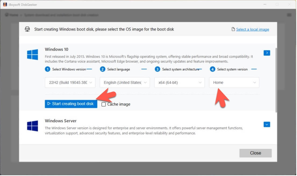Click the Select language step label
Image resolution: width=297 pixels, height=176 pixels.
point(119,69)
